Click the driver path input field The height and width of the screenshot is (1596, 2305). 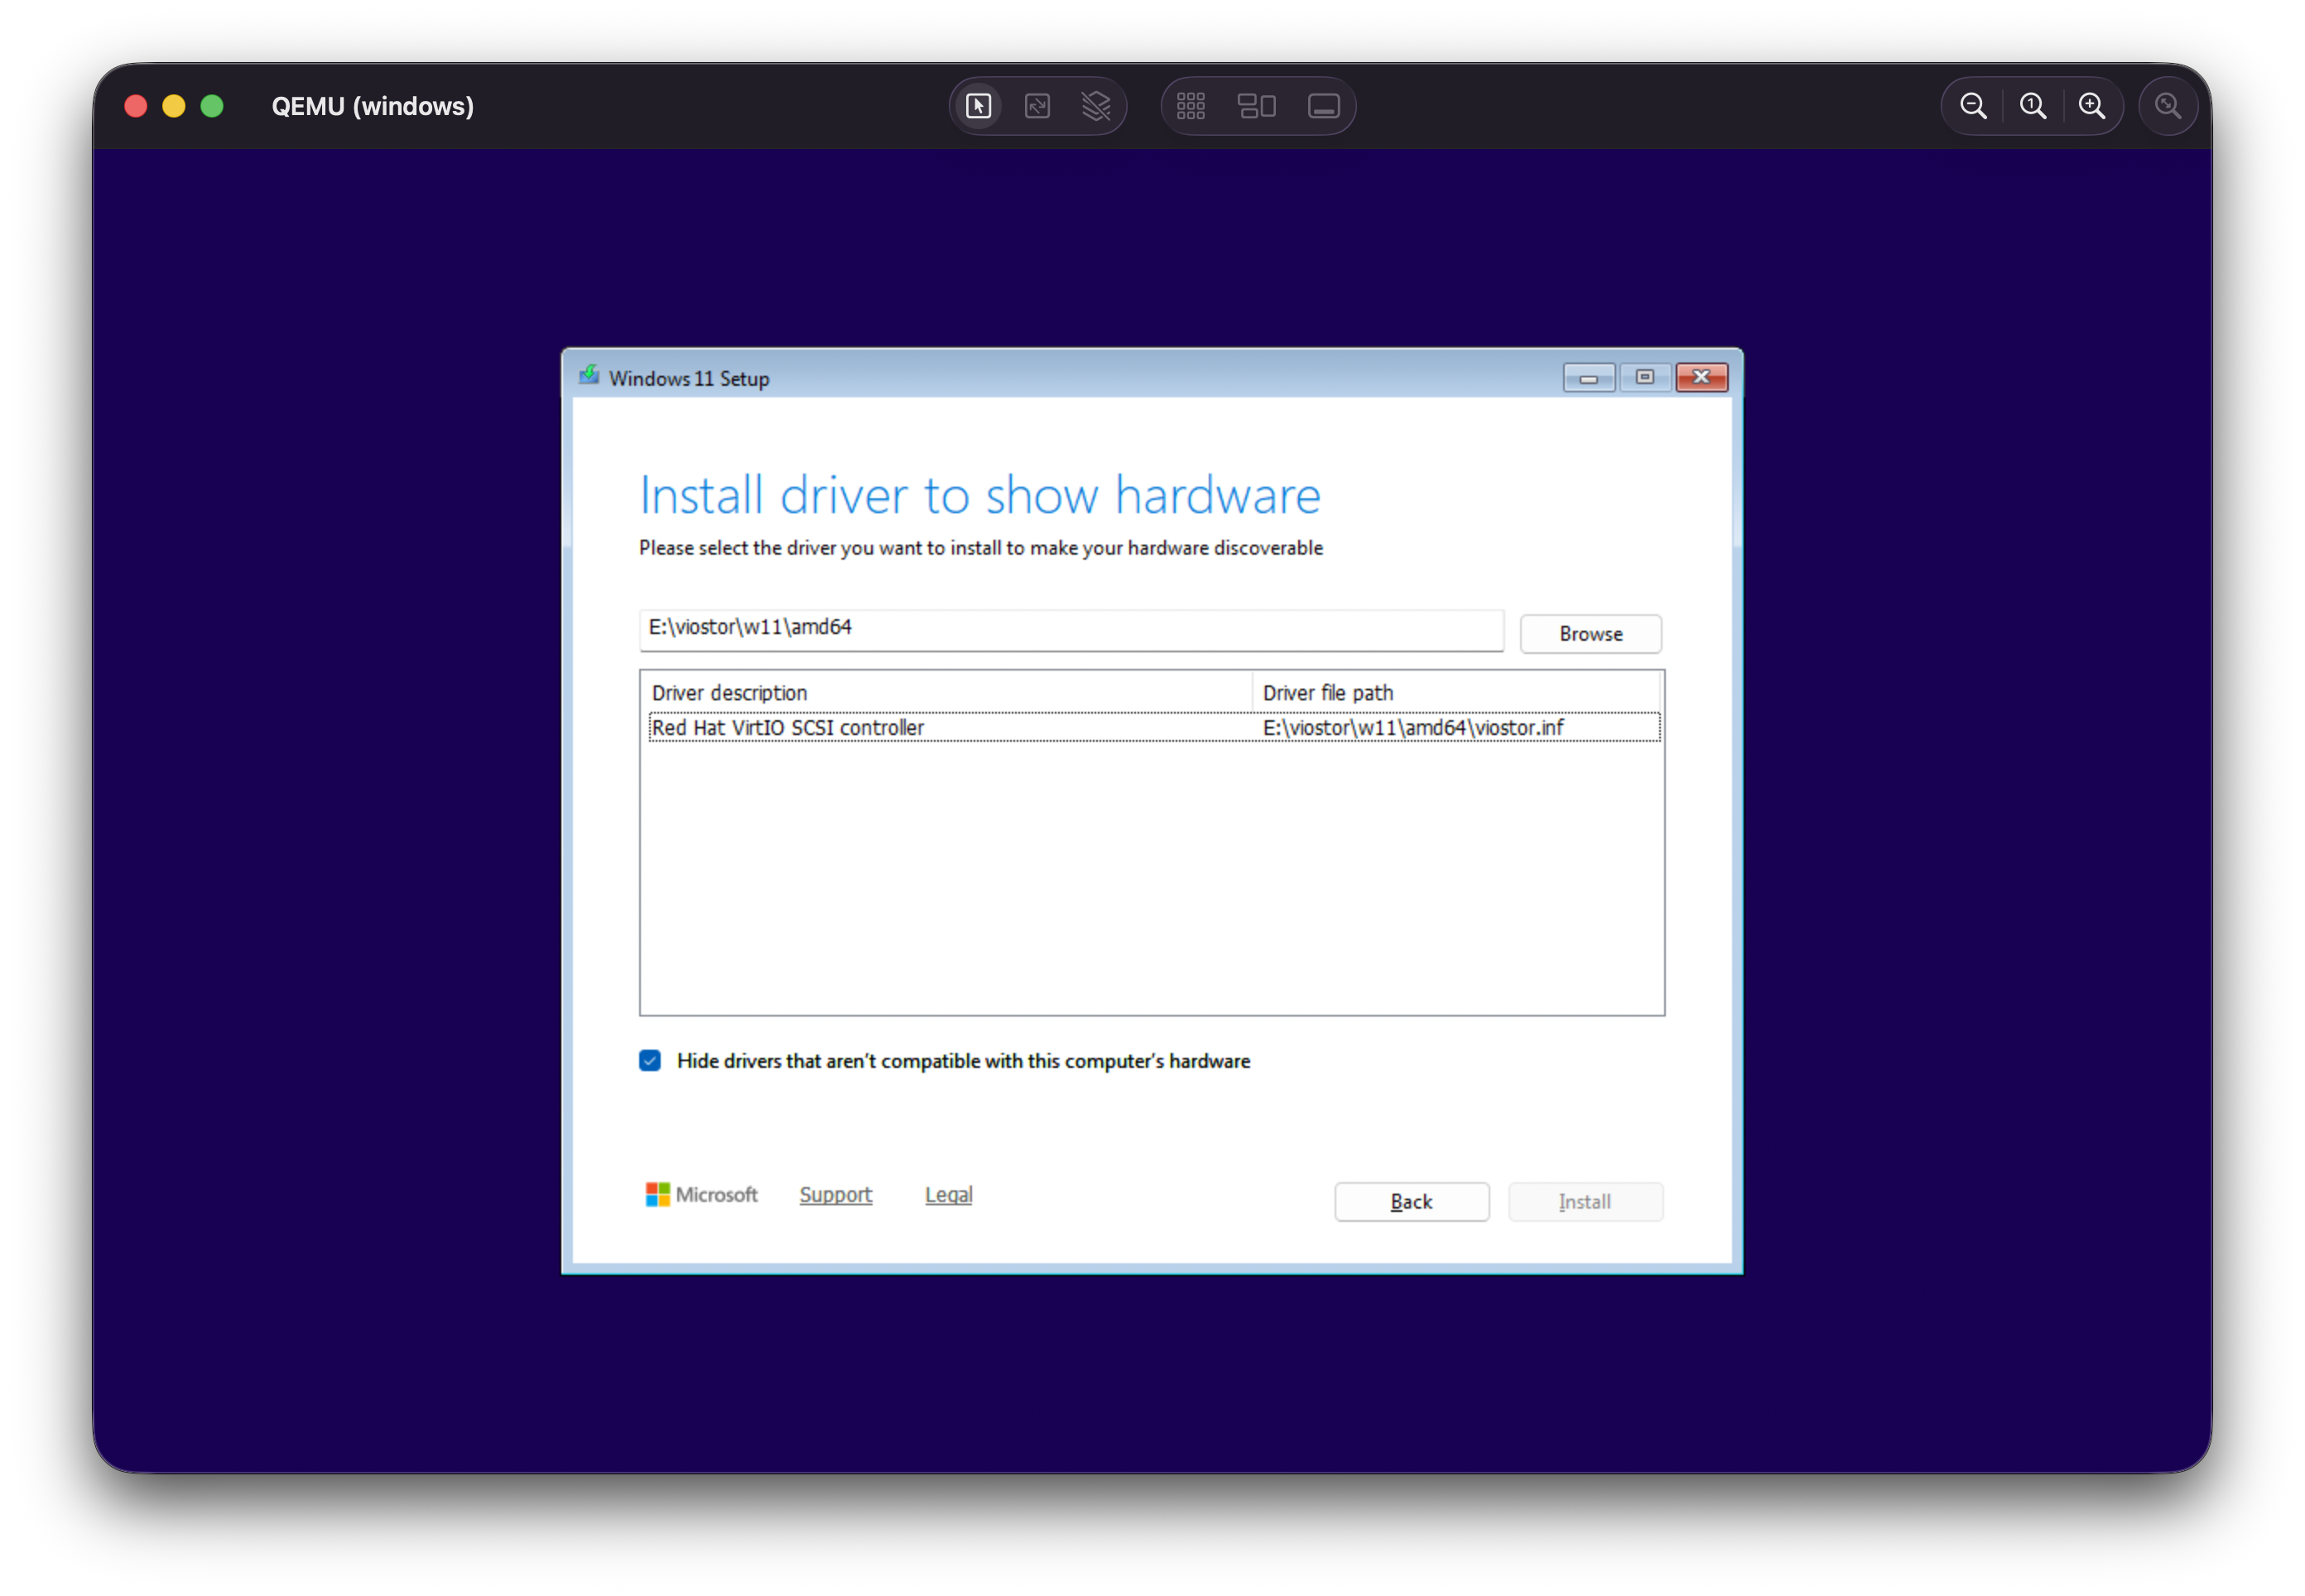(1071, 629)
